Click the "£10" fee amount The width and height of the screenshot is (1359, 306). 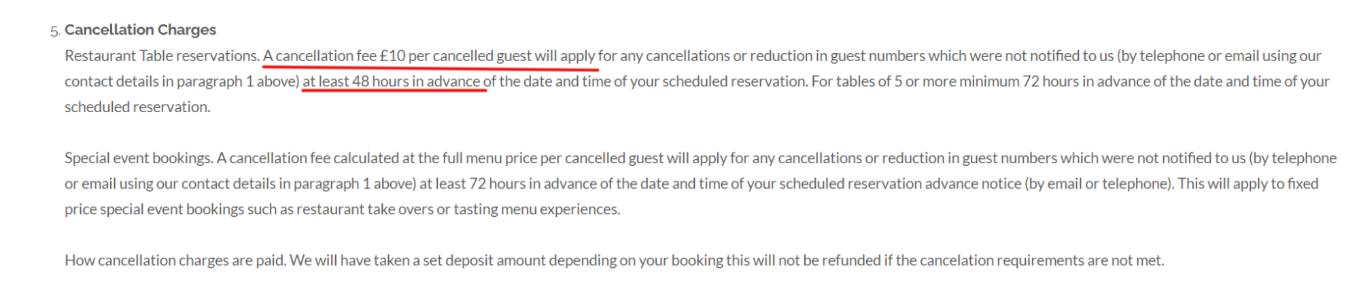392,56
